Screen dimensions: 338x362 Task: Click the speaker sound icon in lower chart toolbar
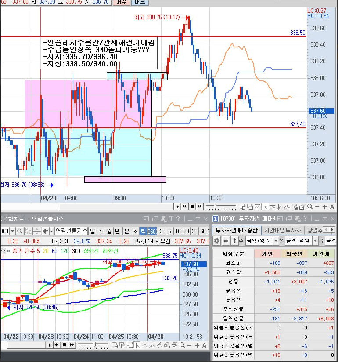[x=45, y=231]
